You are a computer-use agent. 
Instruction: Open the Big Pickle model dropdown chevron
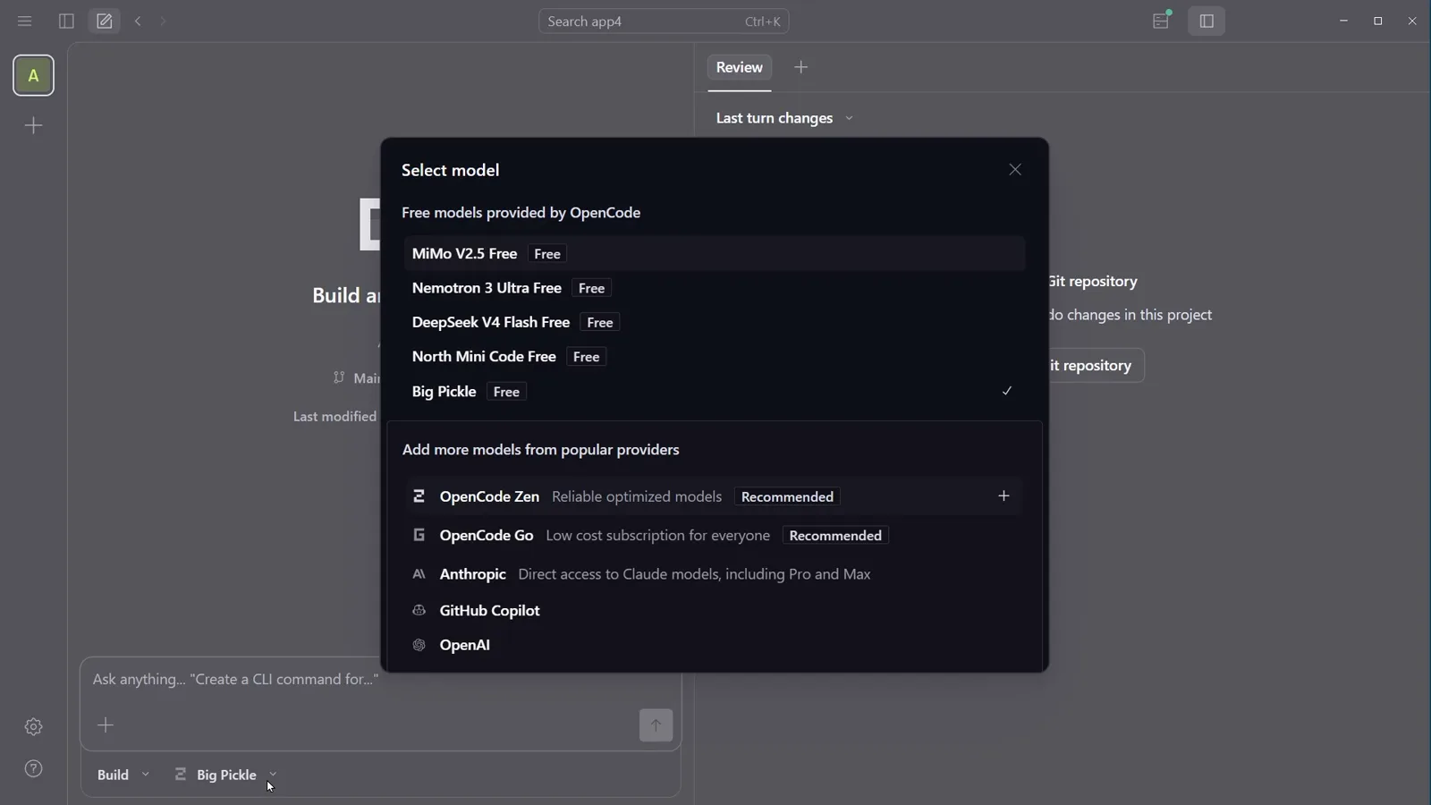point(273,775)
